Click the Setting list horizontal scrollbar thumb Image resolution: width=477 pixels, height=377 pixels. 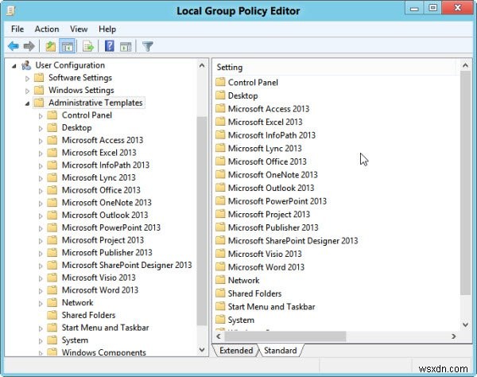285,336
